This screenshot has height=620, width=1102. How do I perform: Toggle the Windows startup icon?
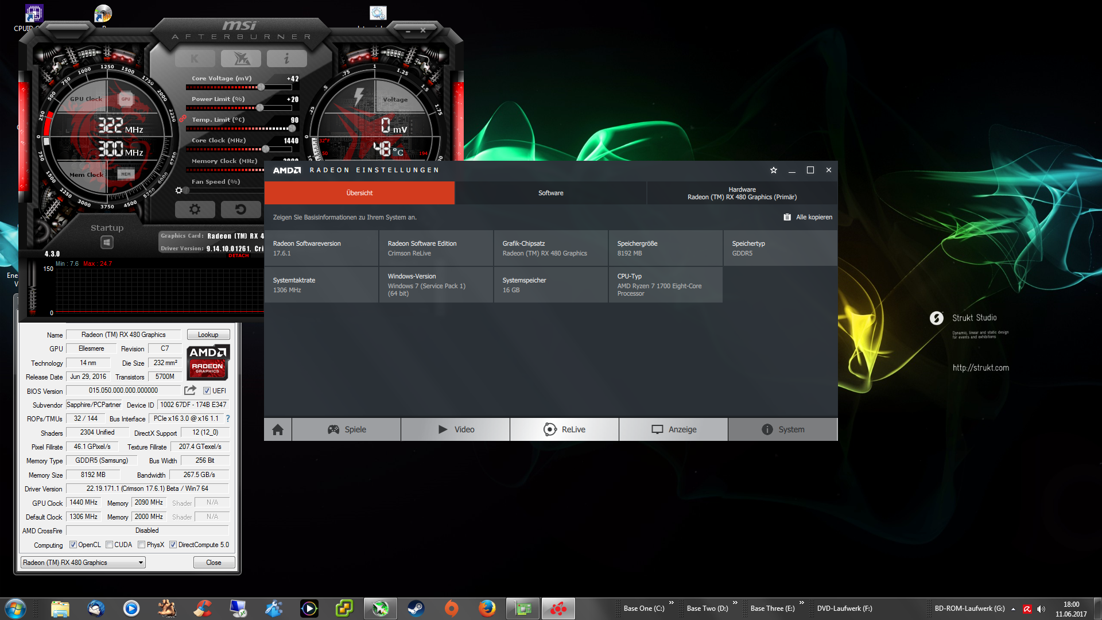(107, 242)
